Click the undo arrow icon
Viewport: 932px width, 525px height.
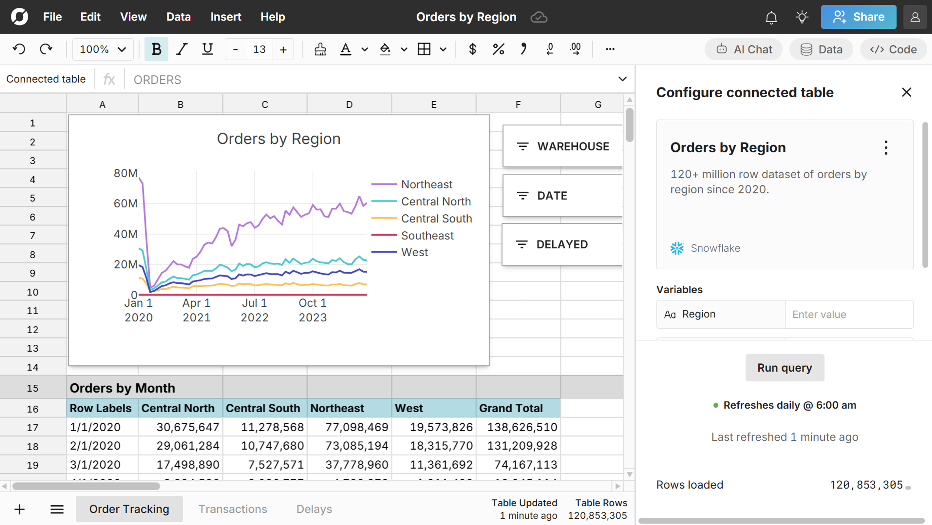pos(19,49)
